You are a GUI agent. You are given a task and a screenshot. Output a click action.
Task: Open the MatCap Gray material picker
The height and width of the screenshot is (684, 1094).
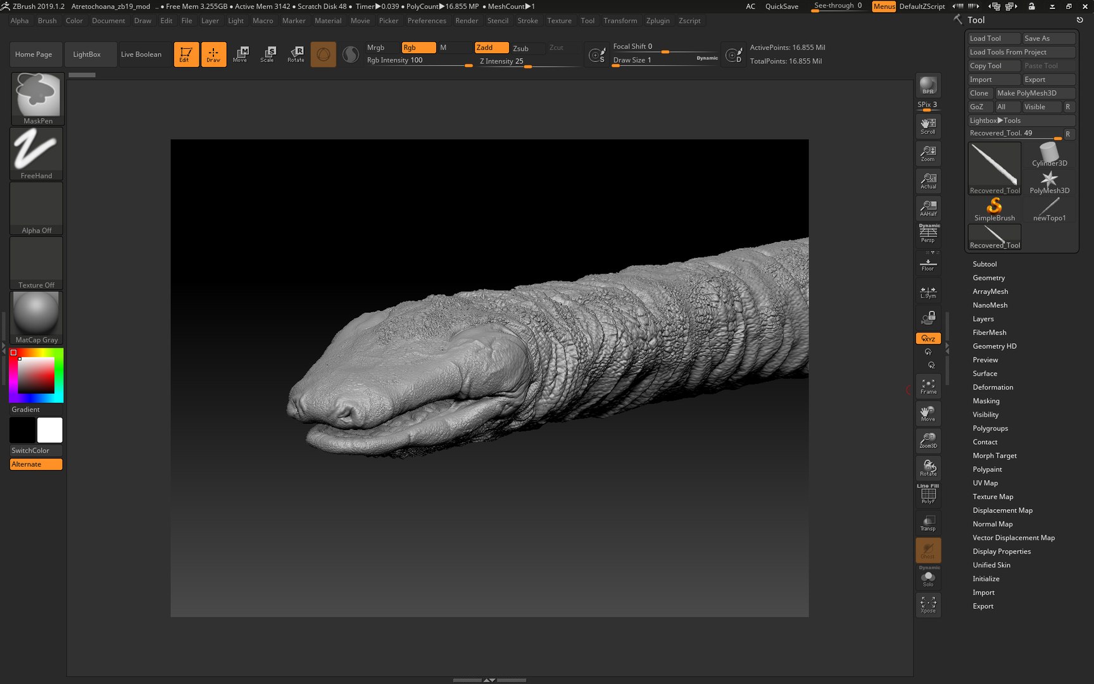(x=37, y=318)
